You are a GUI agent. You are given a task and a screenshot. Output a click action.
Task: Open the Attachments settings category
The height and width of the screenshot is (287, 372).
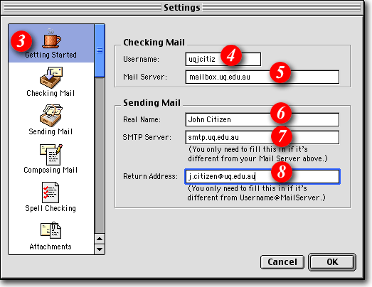(51, 236)
